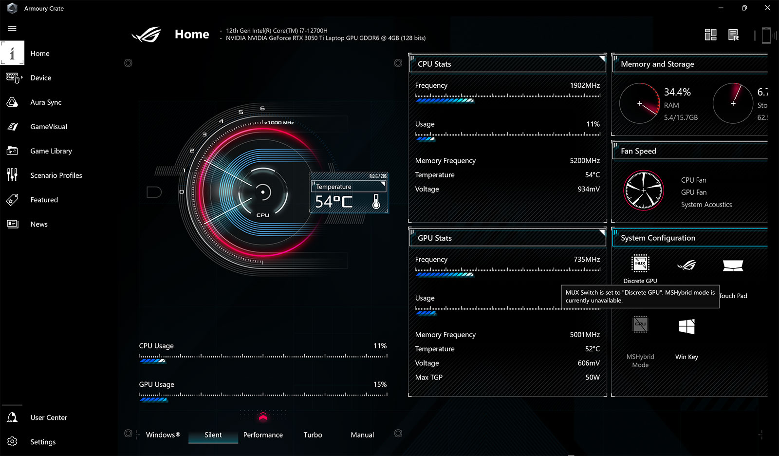Click the ROG logo icon in System Configuration
The image size is (779, 456).
tap(686, 265)
